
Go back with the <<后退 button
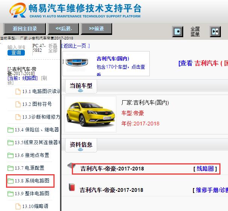click(x=64, y=29)
